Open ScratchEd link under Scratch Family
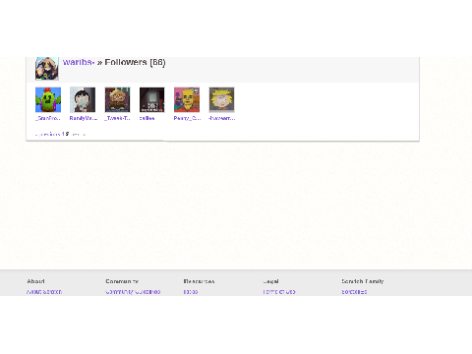The width and height of the screenshot is (472, 354). (354, 292)
